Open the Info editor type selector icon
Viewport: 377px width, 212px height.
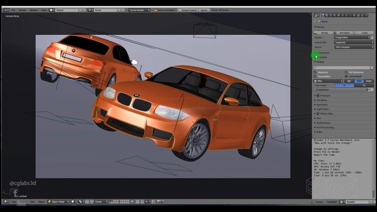pos(6,10)
